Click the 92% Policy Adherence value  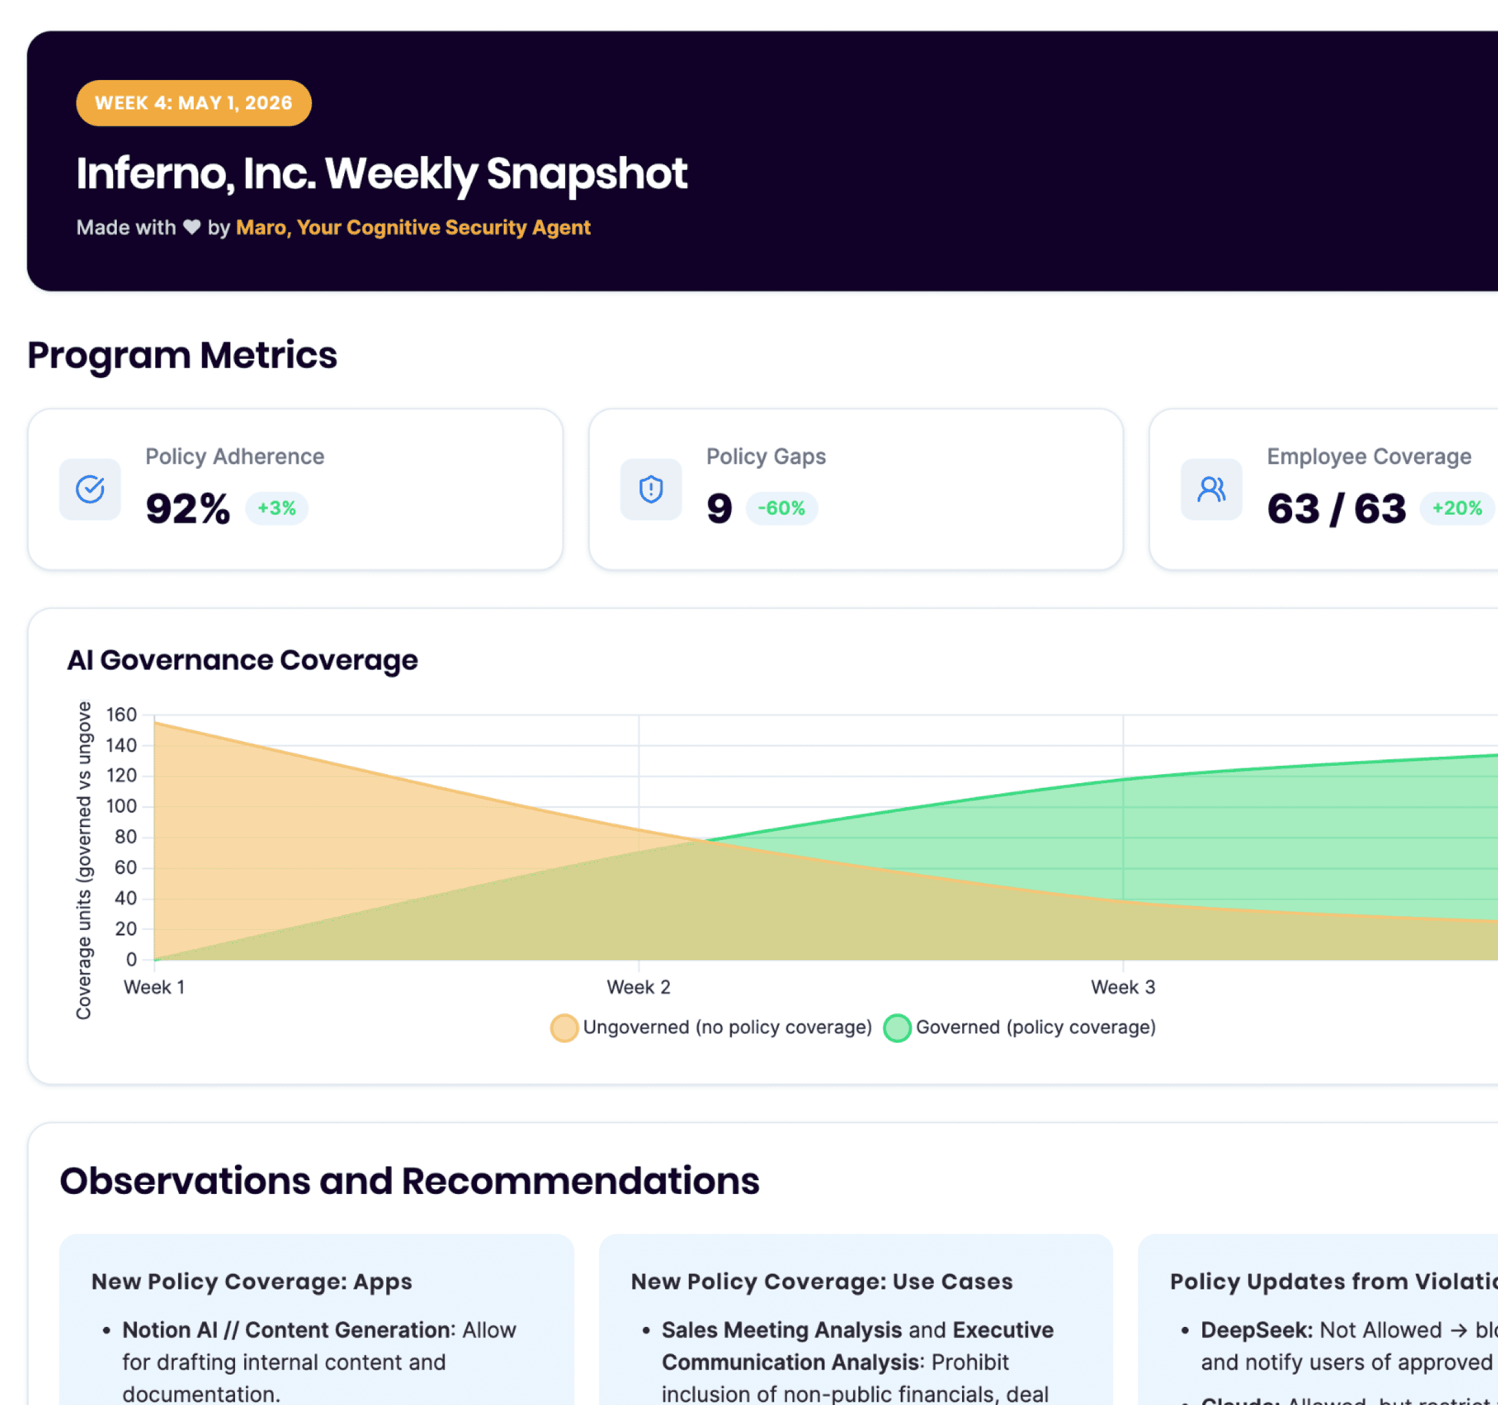(188, 509)
